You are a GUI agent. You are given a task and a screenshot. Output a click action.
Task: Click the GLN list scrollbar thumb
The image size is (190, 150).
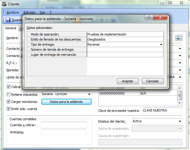pos(180,95)
